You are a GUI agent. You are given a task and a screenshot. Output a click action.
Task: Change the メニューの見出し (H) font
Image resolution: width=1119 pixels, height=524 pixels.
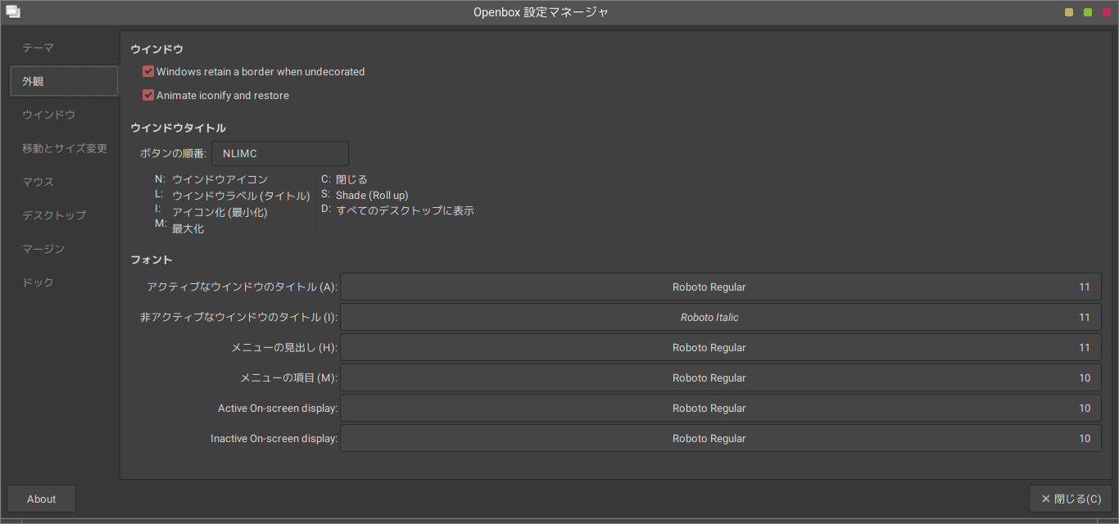[721, 348]
